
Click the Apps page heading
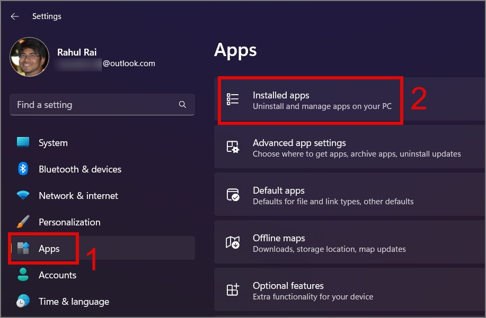coord(235,50)
